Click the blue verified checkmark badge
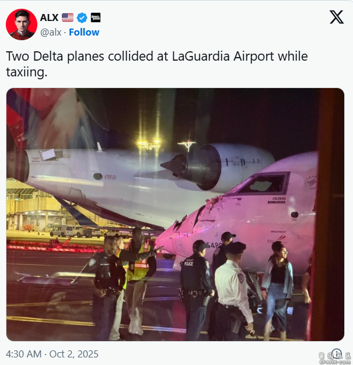The image size is (353, 365). pos(82,17)
